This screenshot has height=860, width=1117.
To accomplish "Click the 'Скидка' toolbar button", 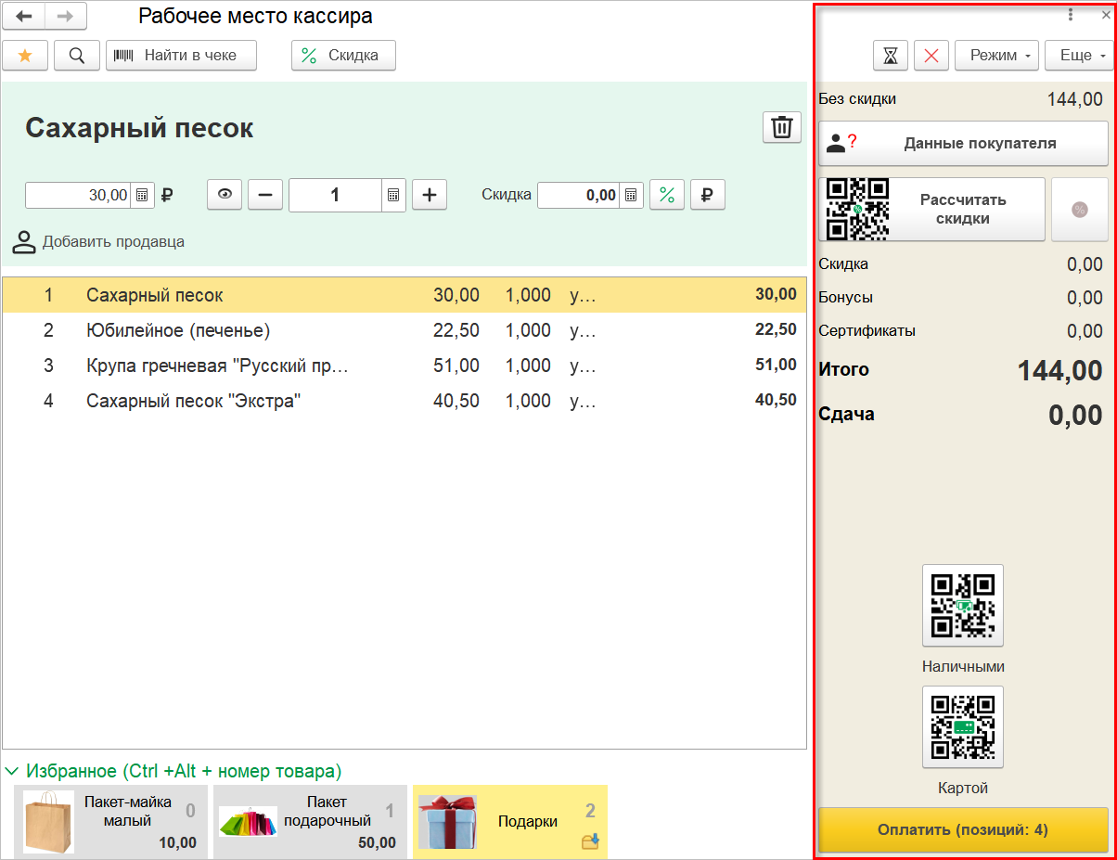I will pyautogui.click(x=343, y=56).
